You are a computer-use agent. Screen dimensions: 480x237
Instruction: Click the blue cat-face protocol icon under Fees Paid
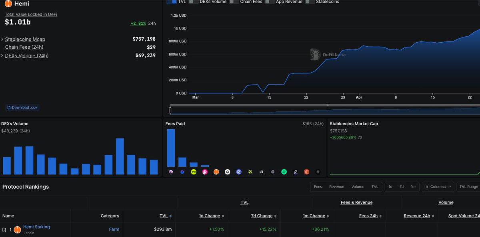pos(182,172)
